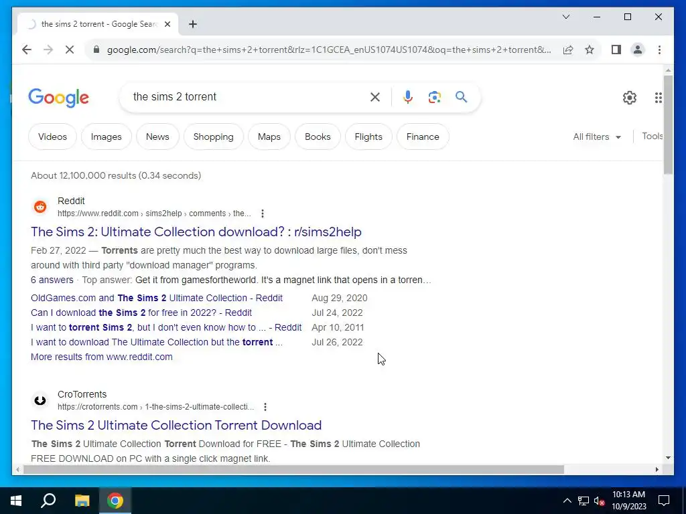Open a new tab
This screenshot has height=514, width=686.
pos(193,24)
